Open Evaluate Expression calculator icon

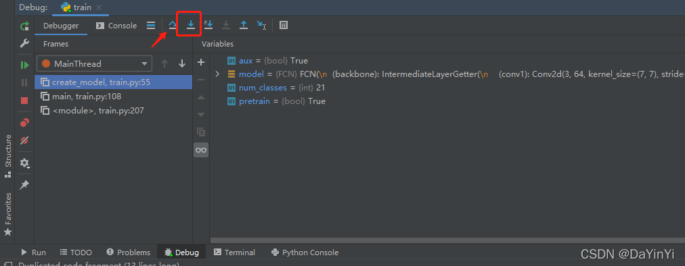point(284,25)
